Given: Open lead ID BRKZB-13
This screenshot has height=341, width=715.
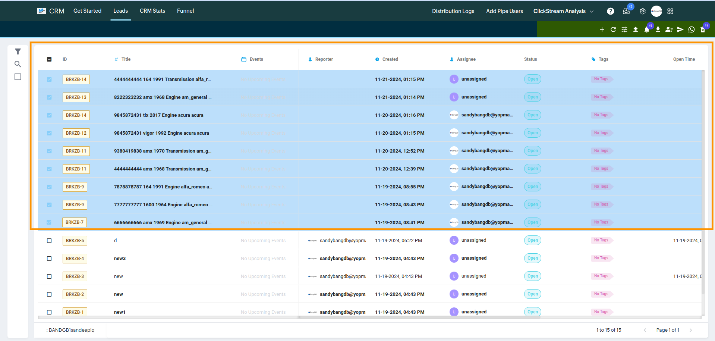Looking at the screenshot, I should click(x=76, y=97).
